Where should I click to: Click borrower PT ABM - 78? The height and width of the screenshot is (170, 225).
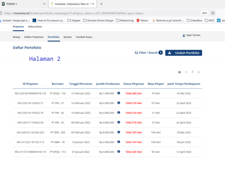point(58,142)
